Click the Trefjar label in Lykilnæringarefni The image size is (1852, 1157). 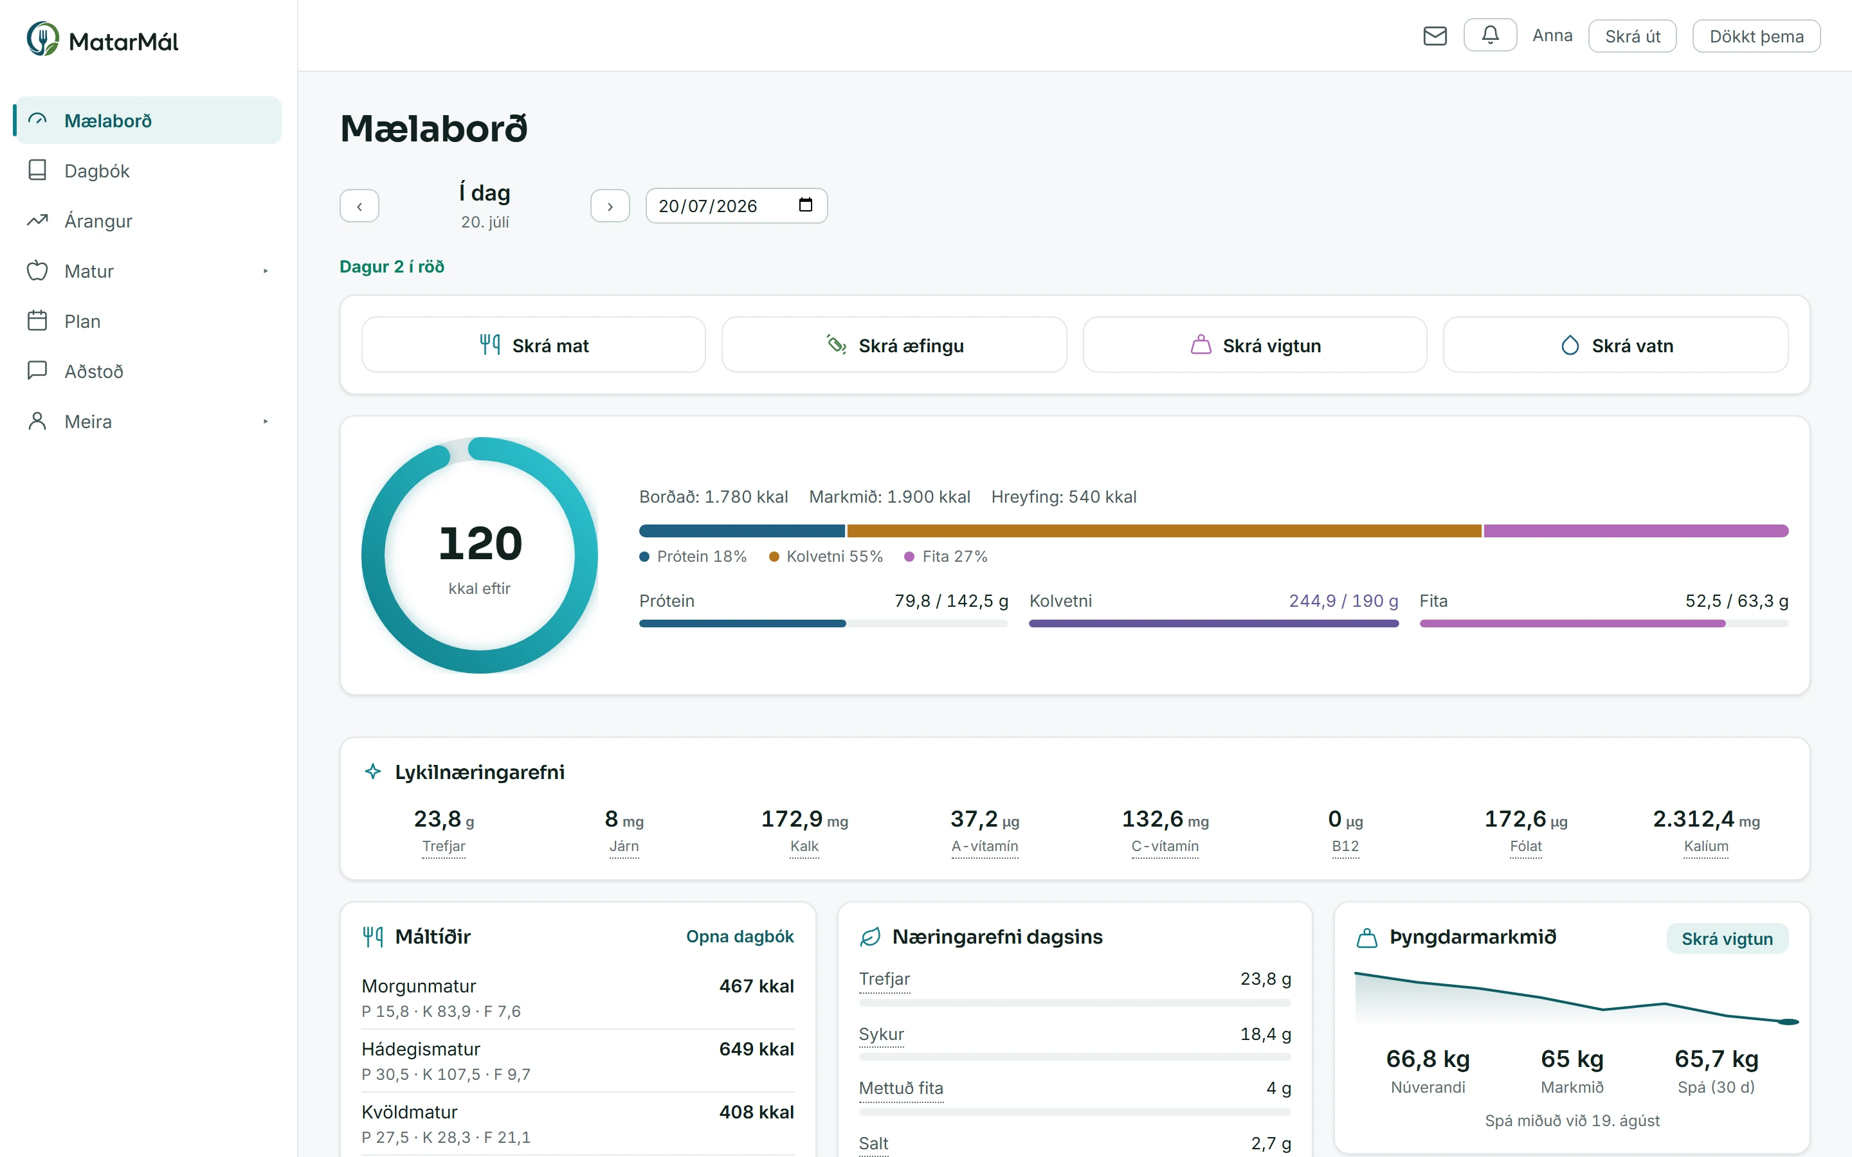click(444, 847)
